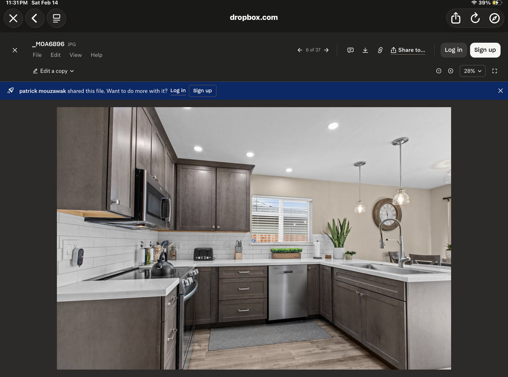Click the kitchen photo preview
The image size is (508, 377).
(x=254, y=238)
